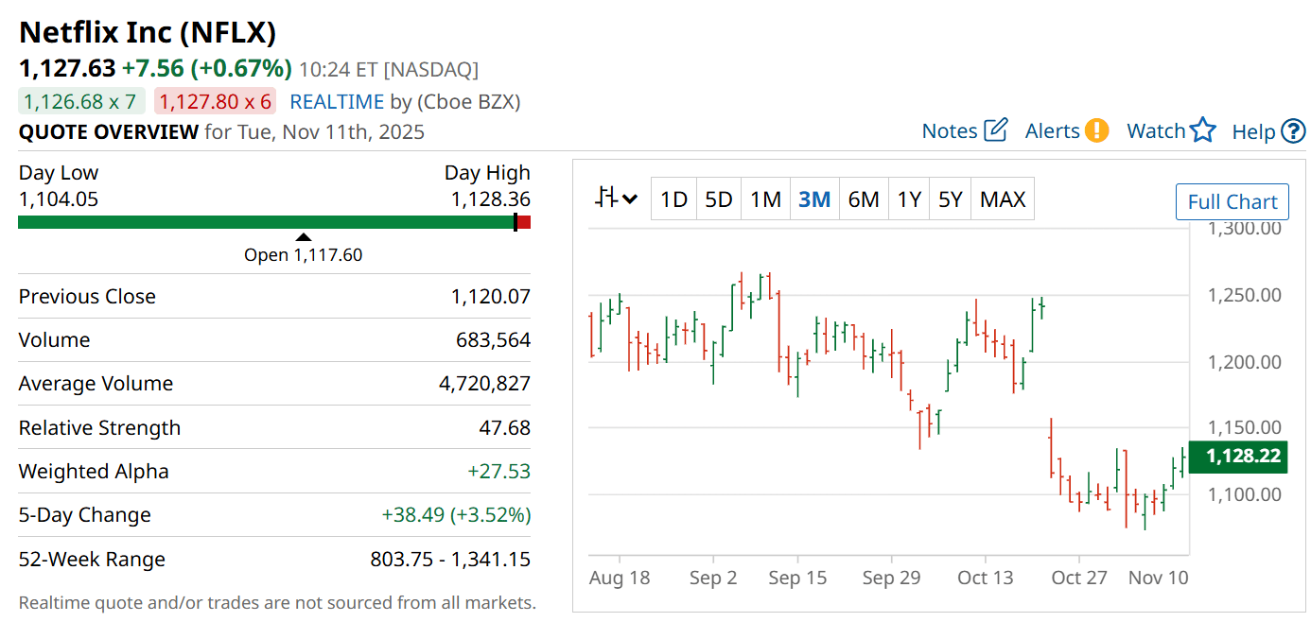The width and height of the screenshot is (1311, 622).
Task: Click the Help question mark icon
Action: click(1293, 131)
